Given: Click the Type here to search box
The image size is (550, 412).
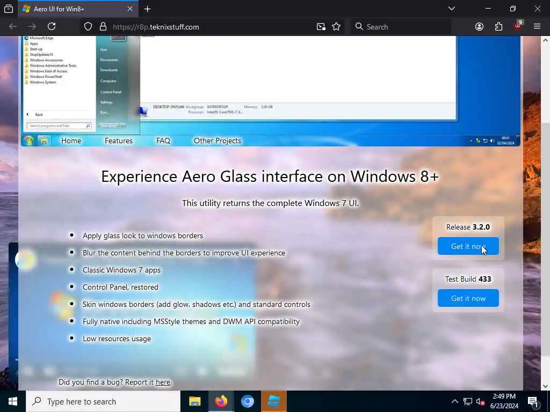Looking at the screenshot, I should pos(103,401).
